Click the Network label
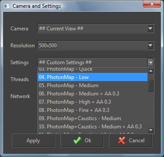The width and height of the screenshot is (164, 157). click(x=20, y=96)
